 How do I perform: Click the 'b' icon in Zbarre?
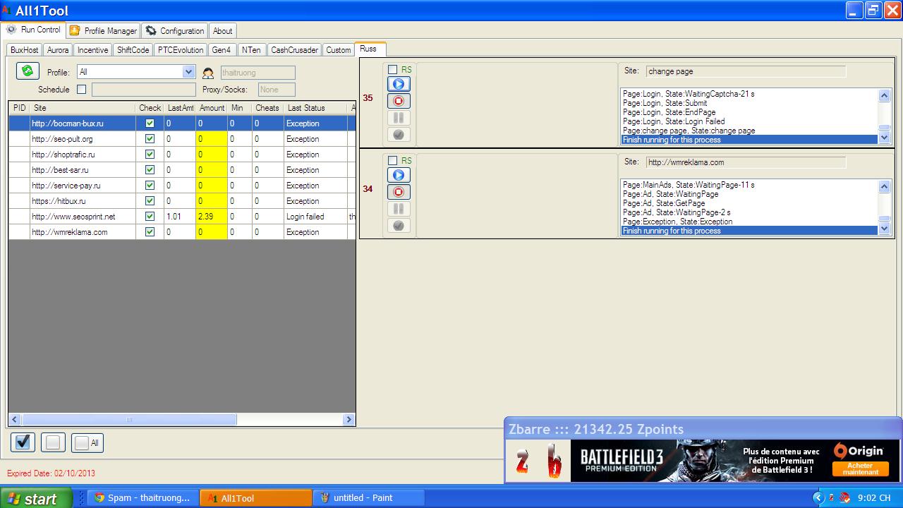click(x=554, y=461)
